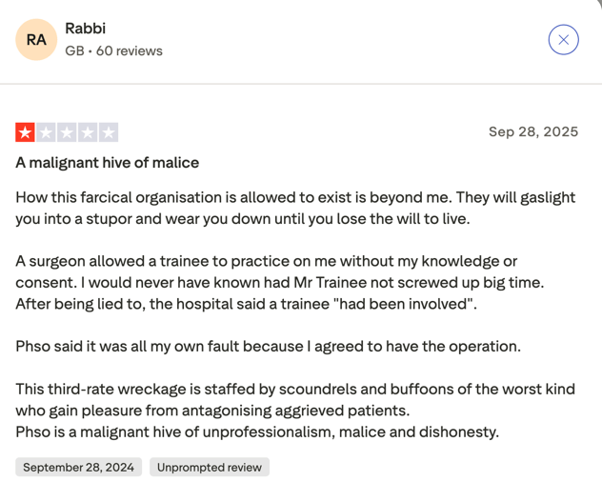Click the third grey rating star

click(x=67, y=132)
